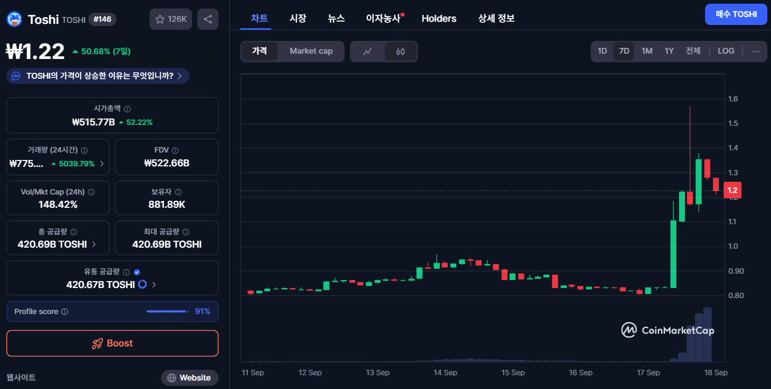Click the AI icon in price-reason prompt
This screenshot has height=389, width=771.
16,76
